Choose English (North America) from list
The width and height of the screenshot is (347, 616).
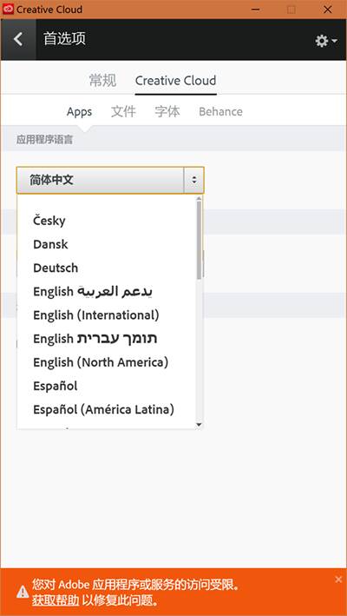[x=101, y=362]
